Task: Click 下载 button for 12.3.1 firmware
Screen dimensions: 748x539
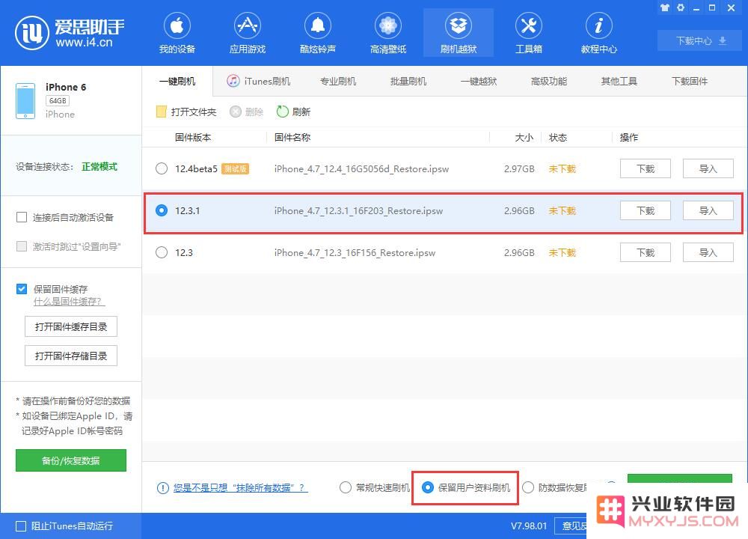Action: pyautogui.click(x=646, y=210)
